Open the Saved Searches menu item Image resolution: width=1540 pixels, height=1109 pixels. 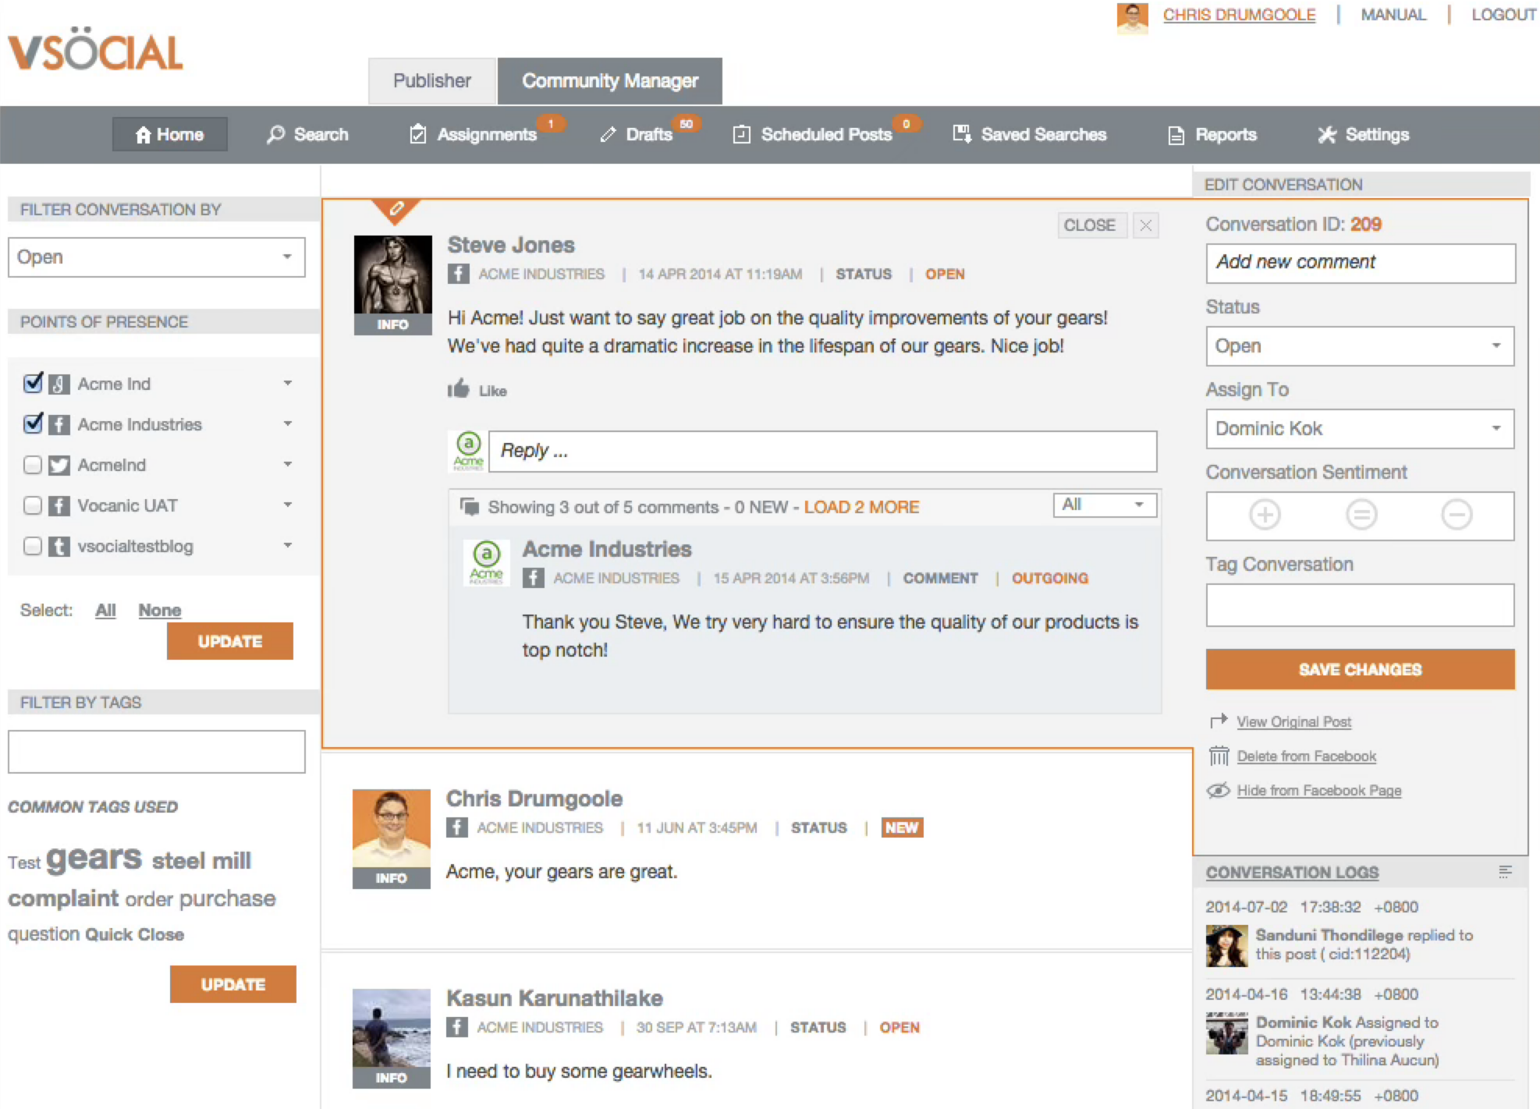1030,134
